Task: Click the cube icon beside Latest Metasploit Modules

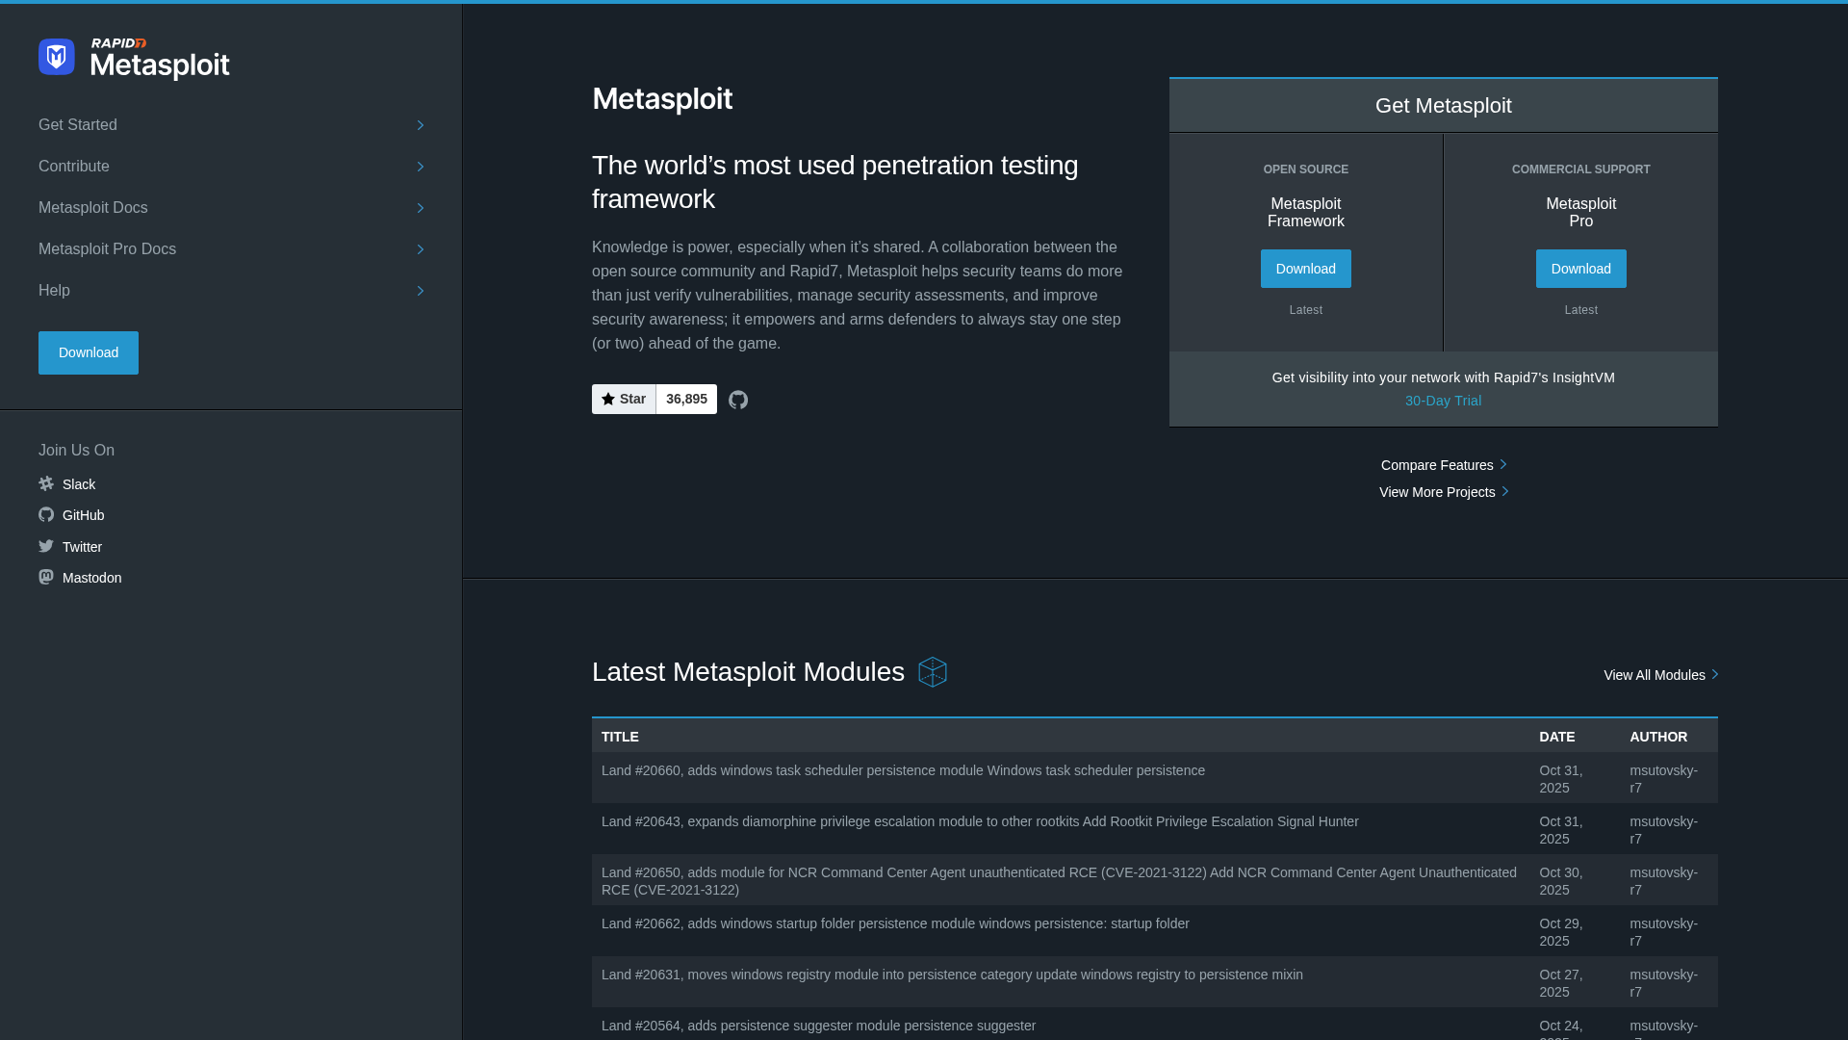Action: (x=933, y=672)
